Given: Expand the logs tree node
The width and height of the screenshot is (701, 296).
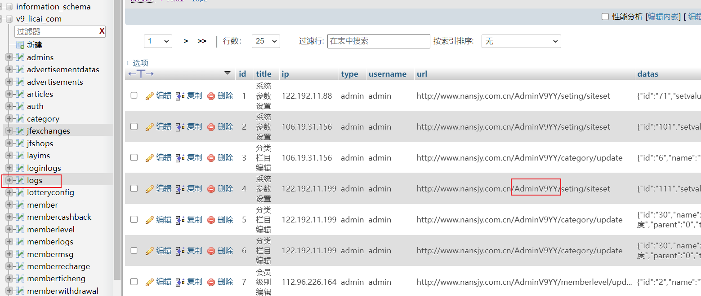Looking at the screenshot, I should pyautogui.click(x=9, y=180).
